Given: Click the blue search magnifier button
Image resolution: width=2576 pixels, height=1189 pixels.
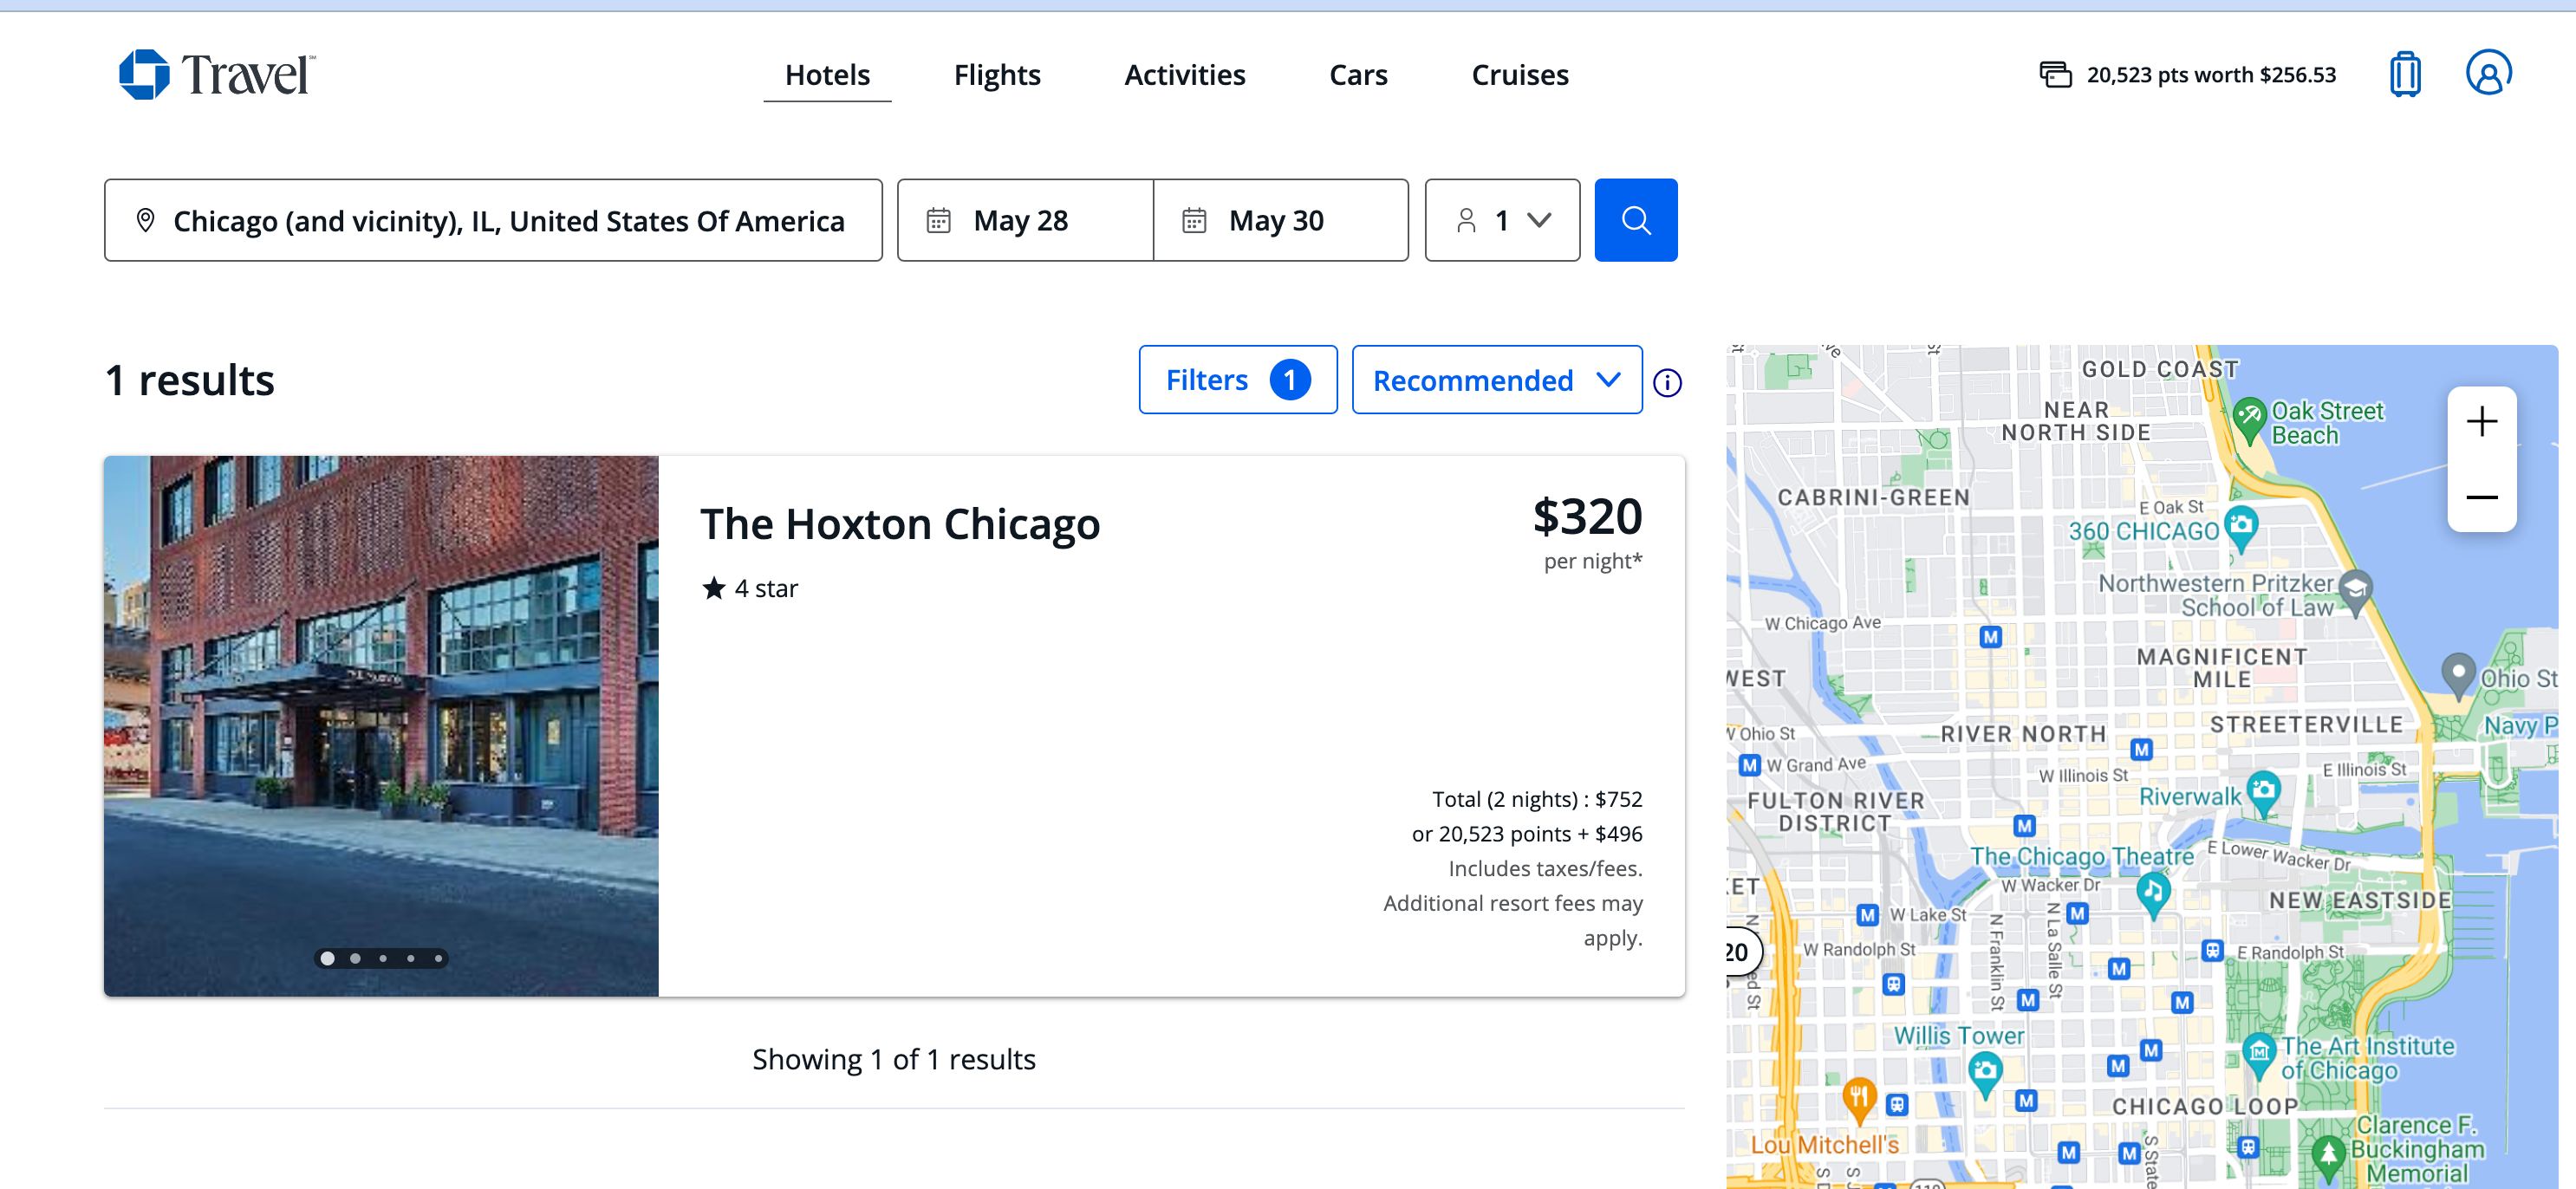Looking at the screenshot, I should [x=1635, y=220].
